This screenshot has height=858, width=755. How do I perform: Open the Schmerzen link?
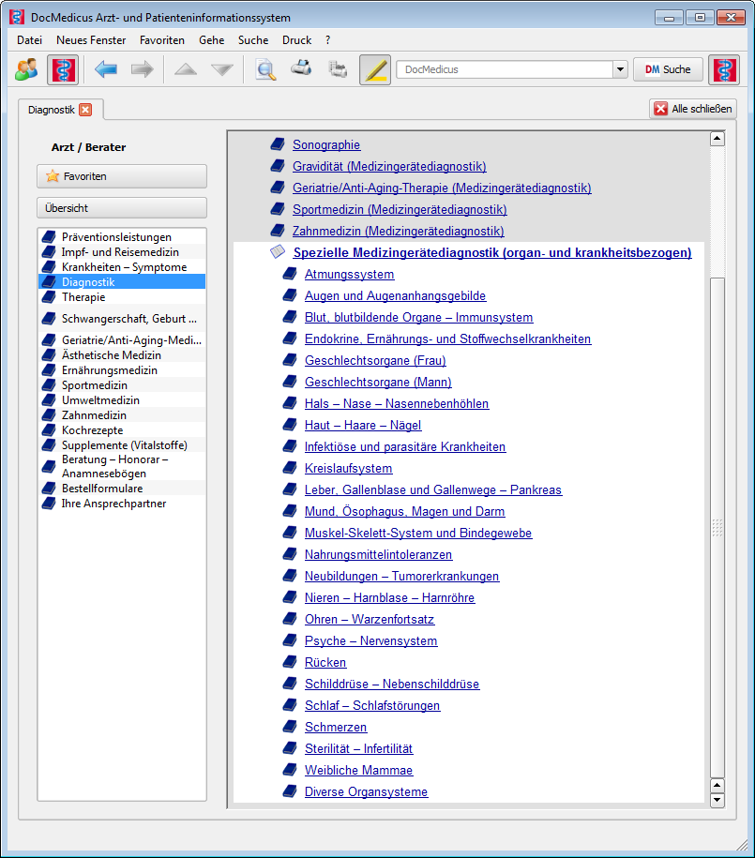pos(336,728)
